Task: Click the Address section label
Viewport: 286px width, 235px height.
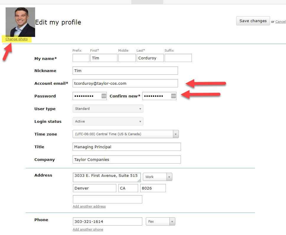Action: pos(43,175)
